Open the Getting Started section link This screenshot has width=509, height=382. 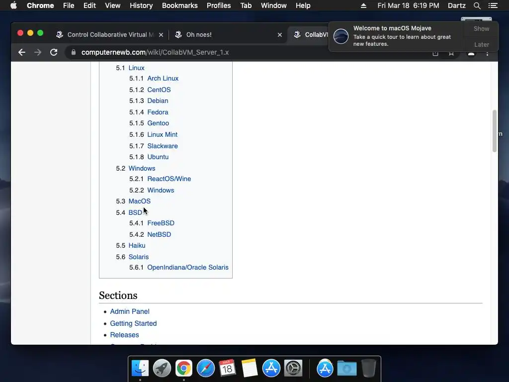click(x=133, y=323)
